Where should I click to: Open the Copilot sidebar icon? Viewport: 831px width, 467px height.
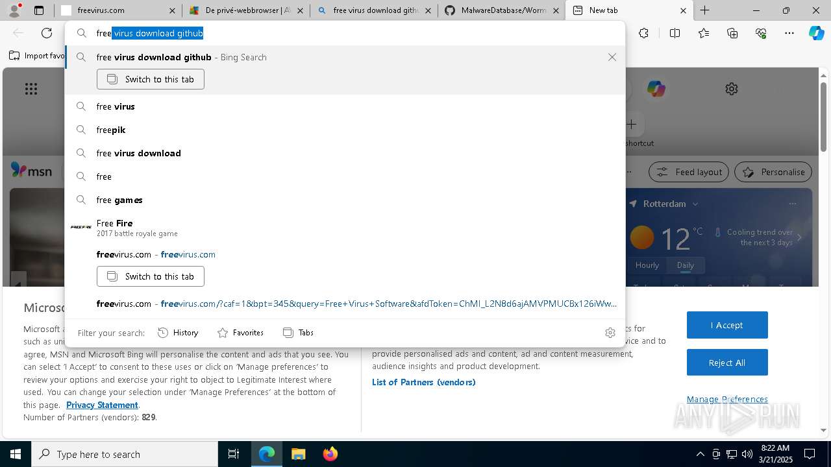(x=816, y=33)
